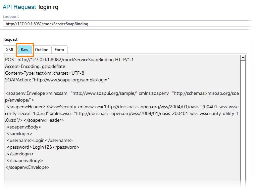Click the opening soapenv:Body tag
This screenshot has height=189, width=257.
click(24, 127)
